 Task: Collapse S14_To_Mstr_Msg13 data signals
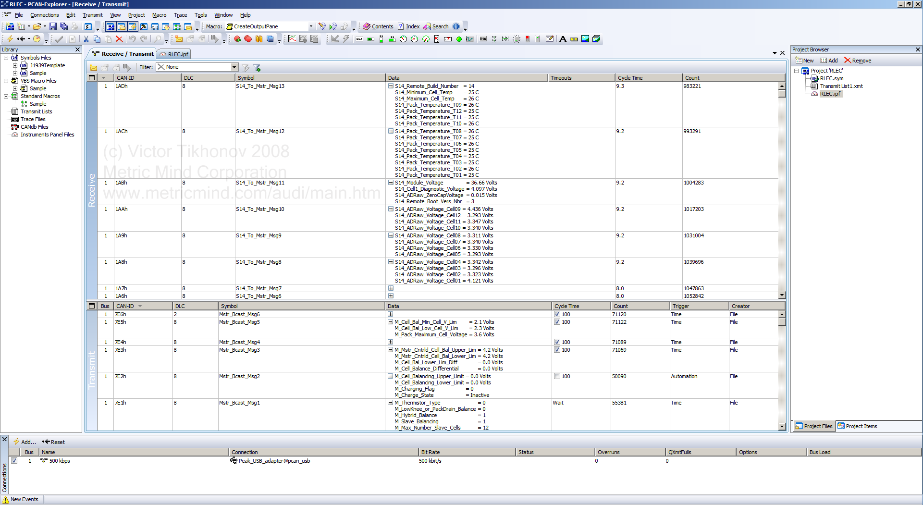391,86
